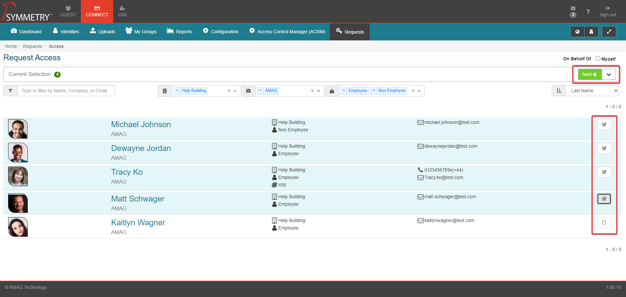Open the Identities menu
Screen dimensions: 626x297
(x=66, y=32)
